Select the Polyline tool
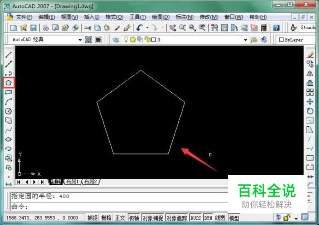The image size is (319, 225). coord(9,73)
